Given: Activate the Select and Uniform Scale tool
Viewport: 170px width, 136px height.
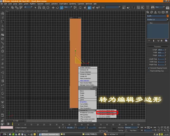Looking at the screenshot, I should coord(62,8).
